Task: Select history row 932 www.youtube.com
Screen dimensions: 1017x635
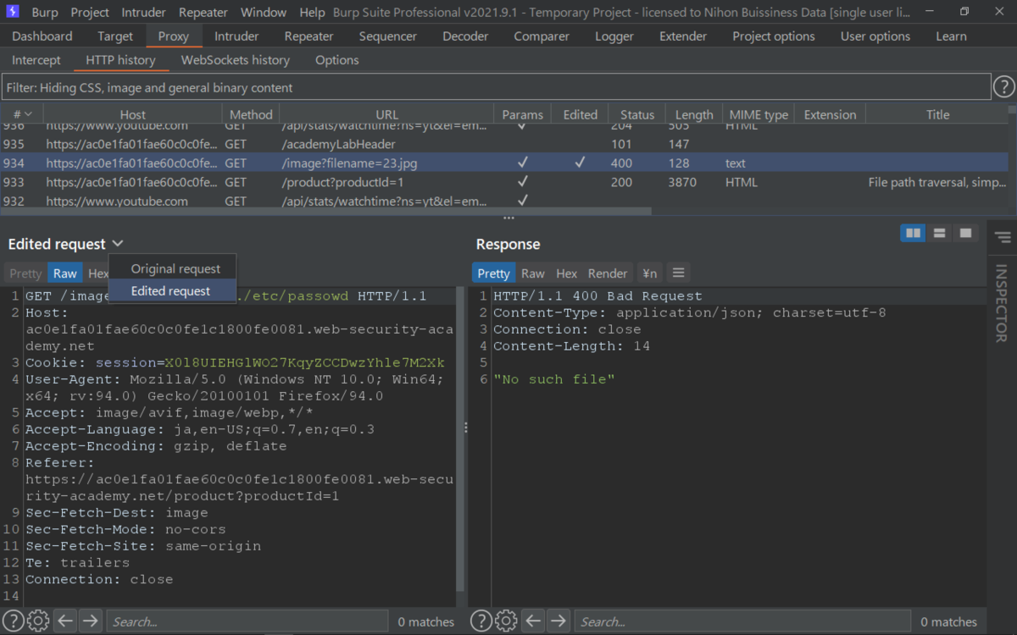Action: click(504, 201)
